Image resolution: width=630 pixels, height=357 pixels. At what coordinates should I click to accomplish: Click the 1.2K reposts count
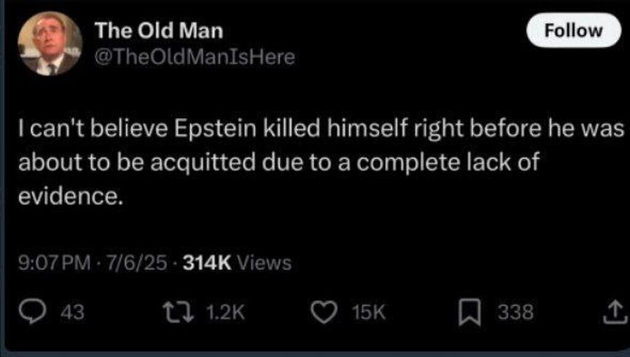[223, 313]
